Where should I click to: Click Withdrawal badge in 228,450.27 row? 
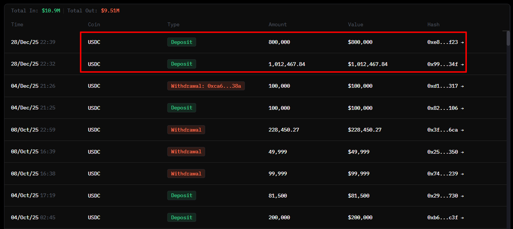pos(186,129)
